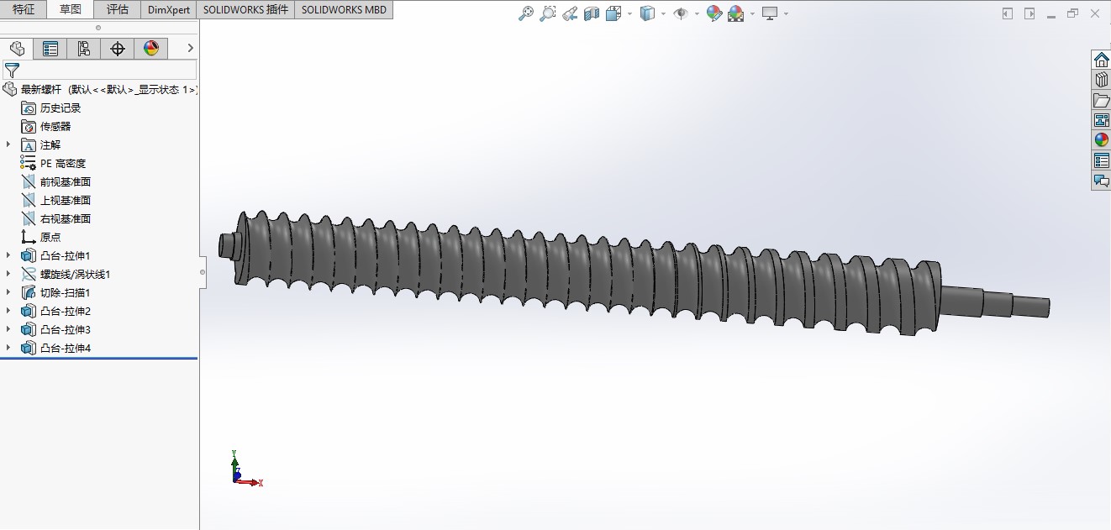Click the Hide/Show Items eye icon
1111x530 pixels.
pos(681,13)
